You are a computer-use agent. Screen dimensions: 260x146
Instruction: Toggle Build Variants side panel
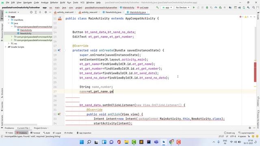click(x=2, y=122)
